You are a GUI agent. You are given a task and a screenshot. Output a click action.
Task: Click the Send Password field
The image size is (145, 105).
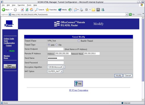pyautogui.click(x=56, y=62)
